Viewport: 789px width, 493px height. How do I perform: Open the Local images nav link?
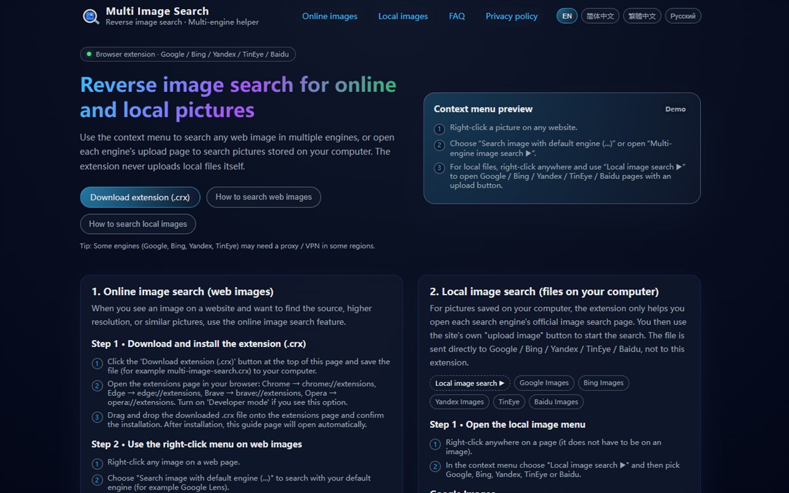[403, 16]
